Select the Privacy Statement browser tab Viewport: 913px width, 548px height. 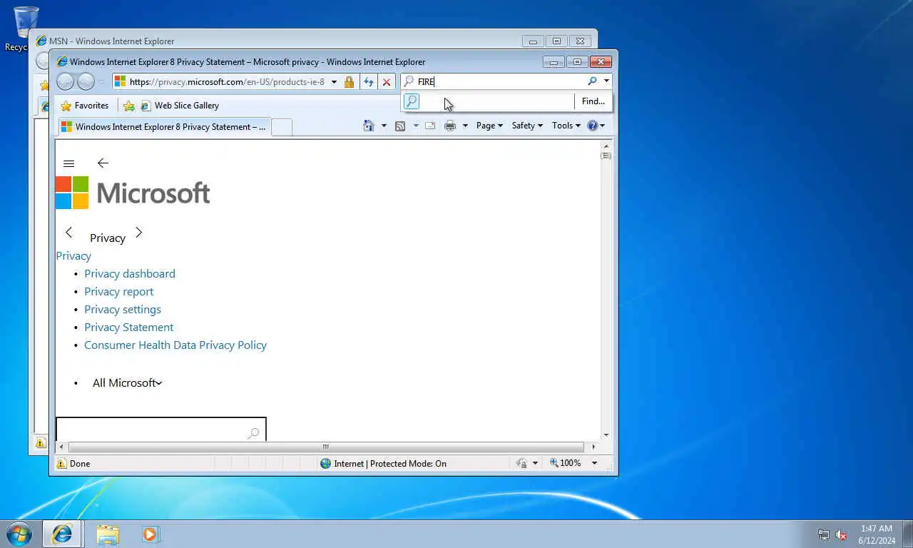click(x=163, y=127)
